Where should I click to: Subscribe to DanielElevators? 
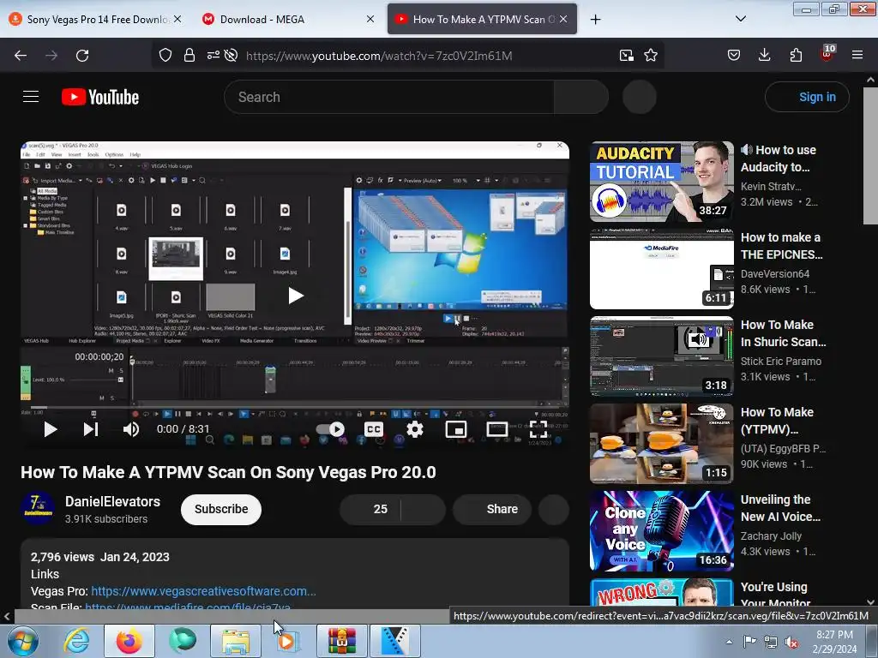[x=221, y=509]
